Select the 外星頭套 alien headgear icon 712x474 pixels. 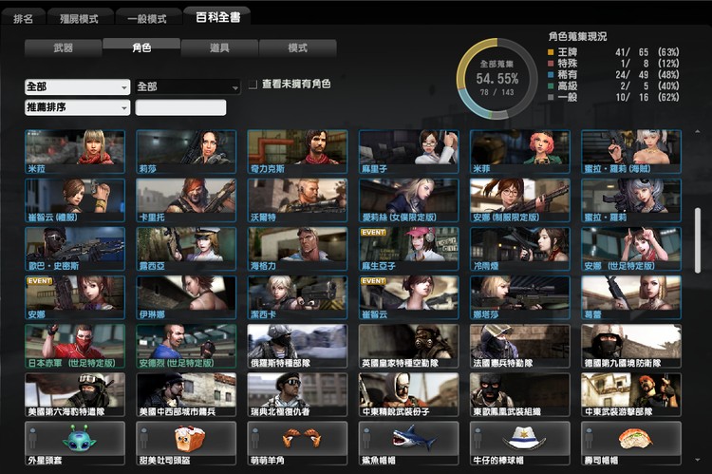pos(75,439)
